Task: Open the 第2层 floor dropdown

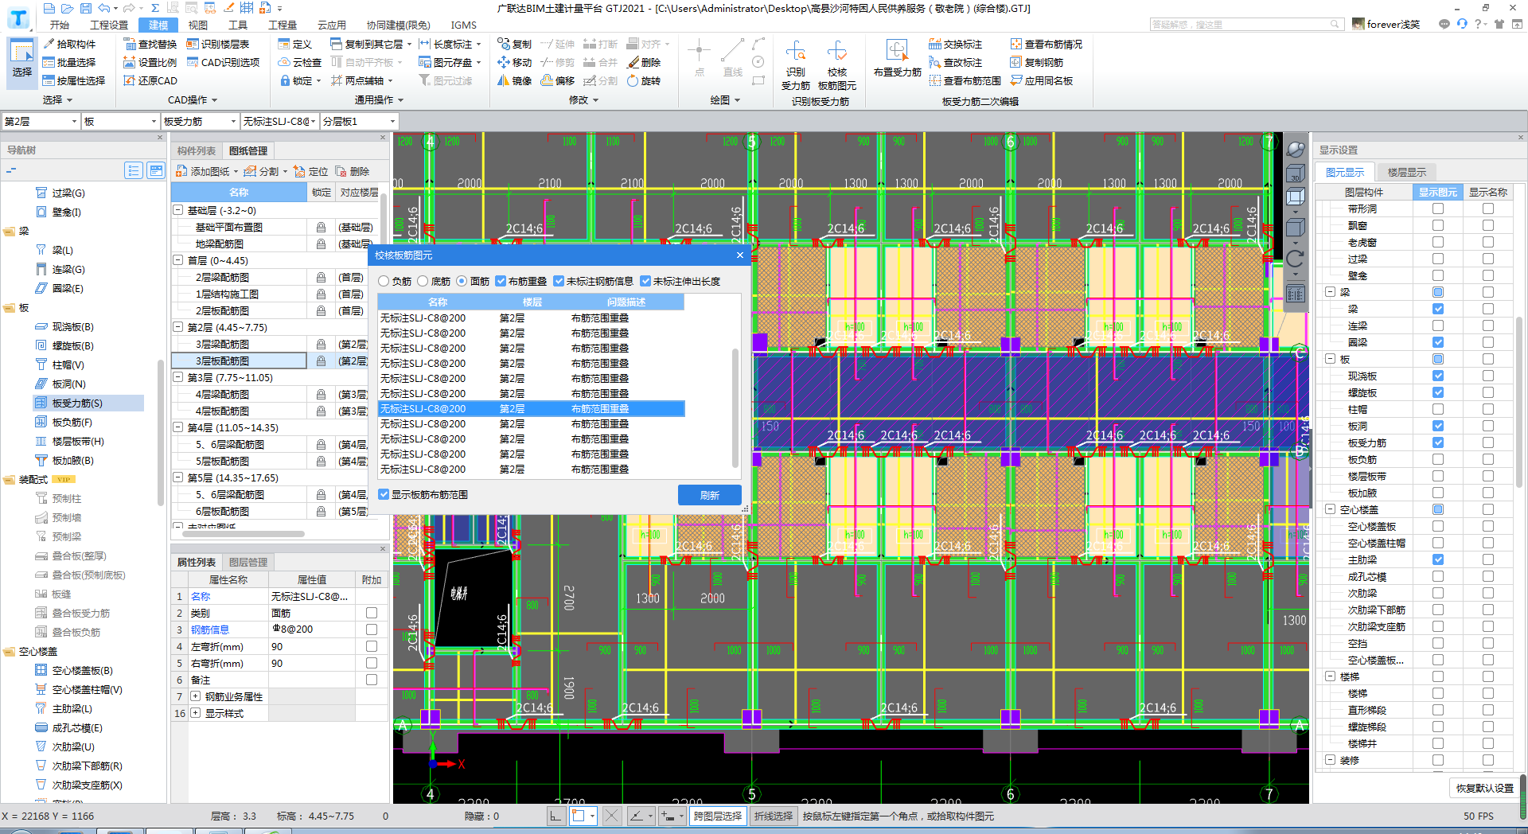Action: coord(41,121)
